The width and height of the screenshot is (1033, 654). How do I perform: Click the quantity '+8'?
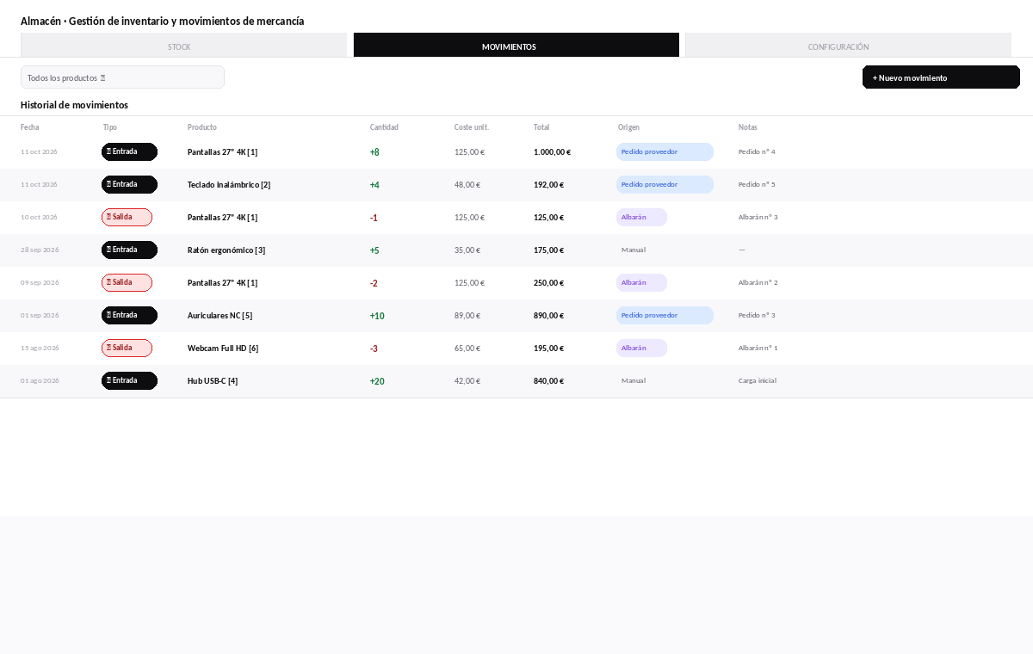(x=374, y=152)
